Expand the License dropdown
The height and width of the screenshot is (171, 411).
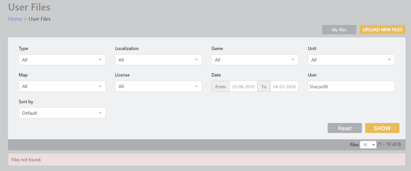coord(158,86)
